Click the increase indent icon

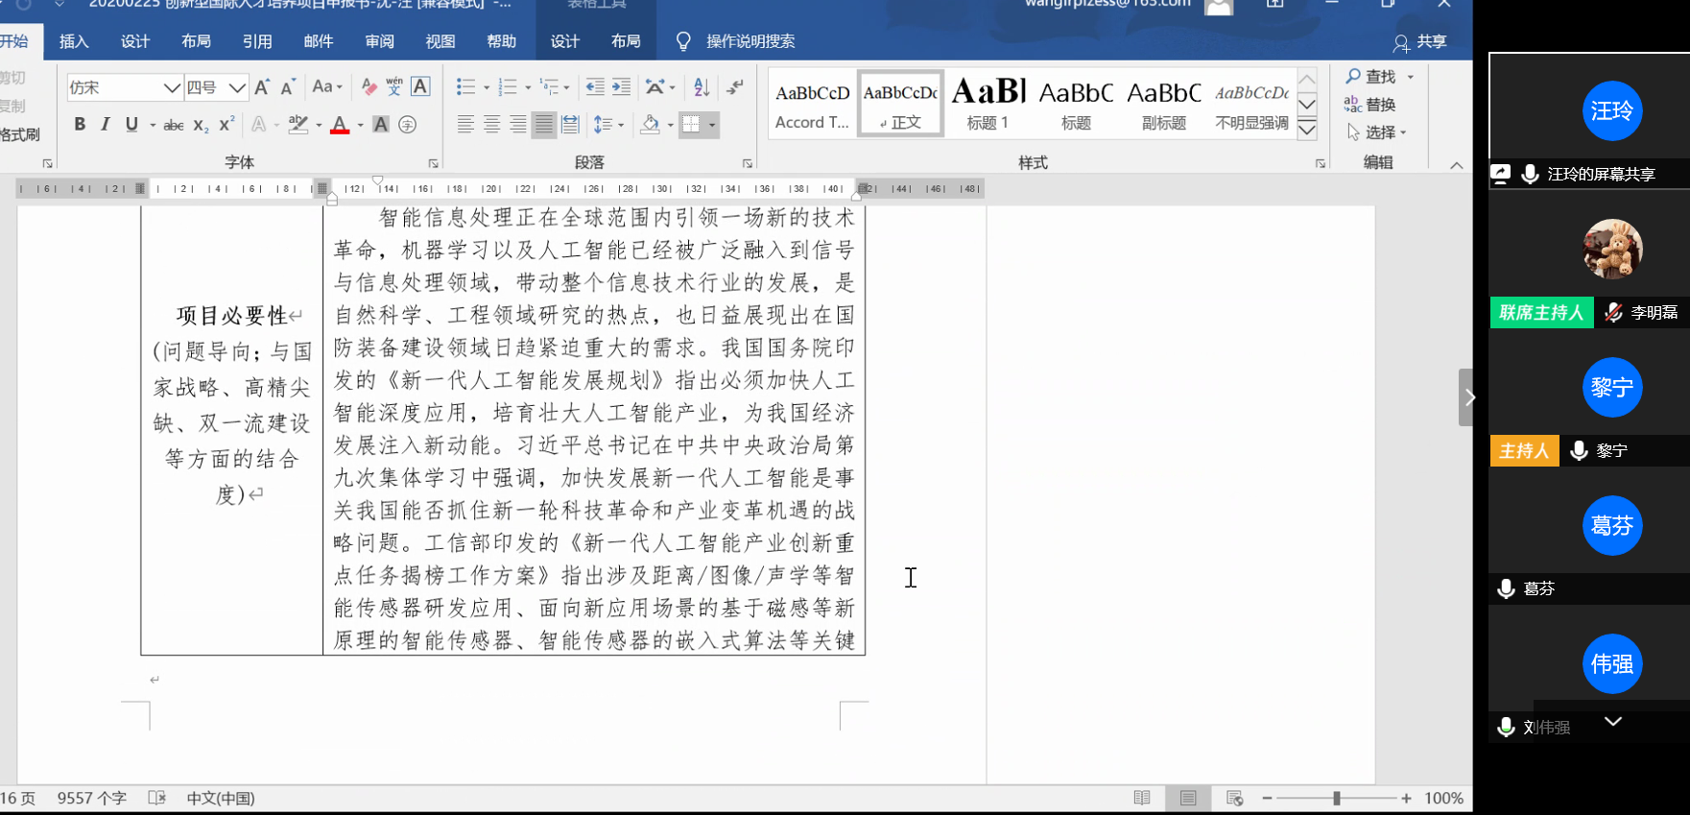pos(622,87)
